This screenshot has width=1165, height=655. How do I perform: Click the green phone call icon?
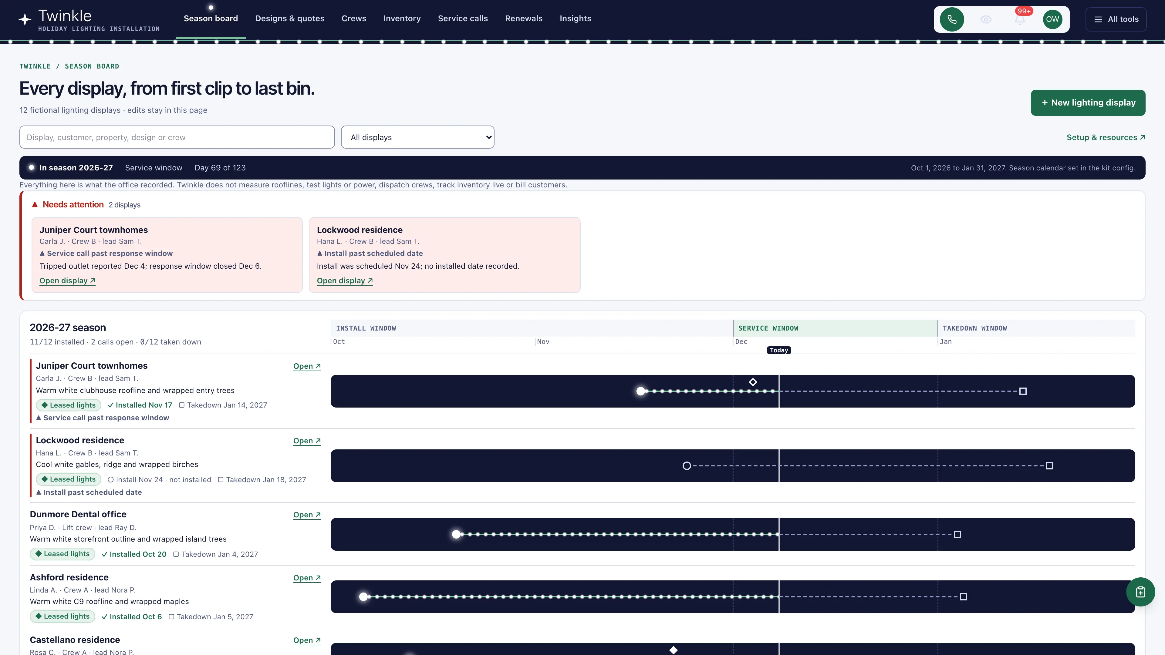[951, 19]
